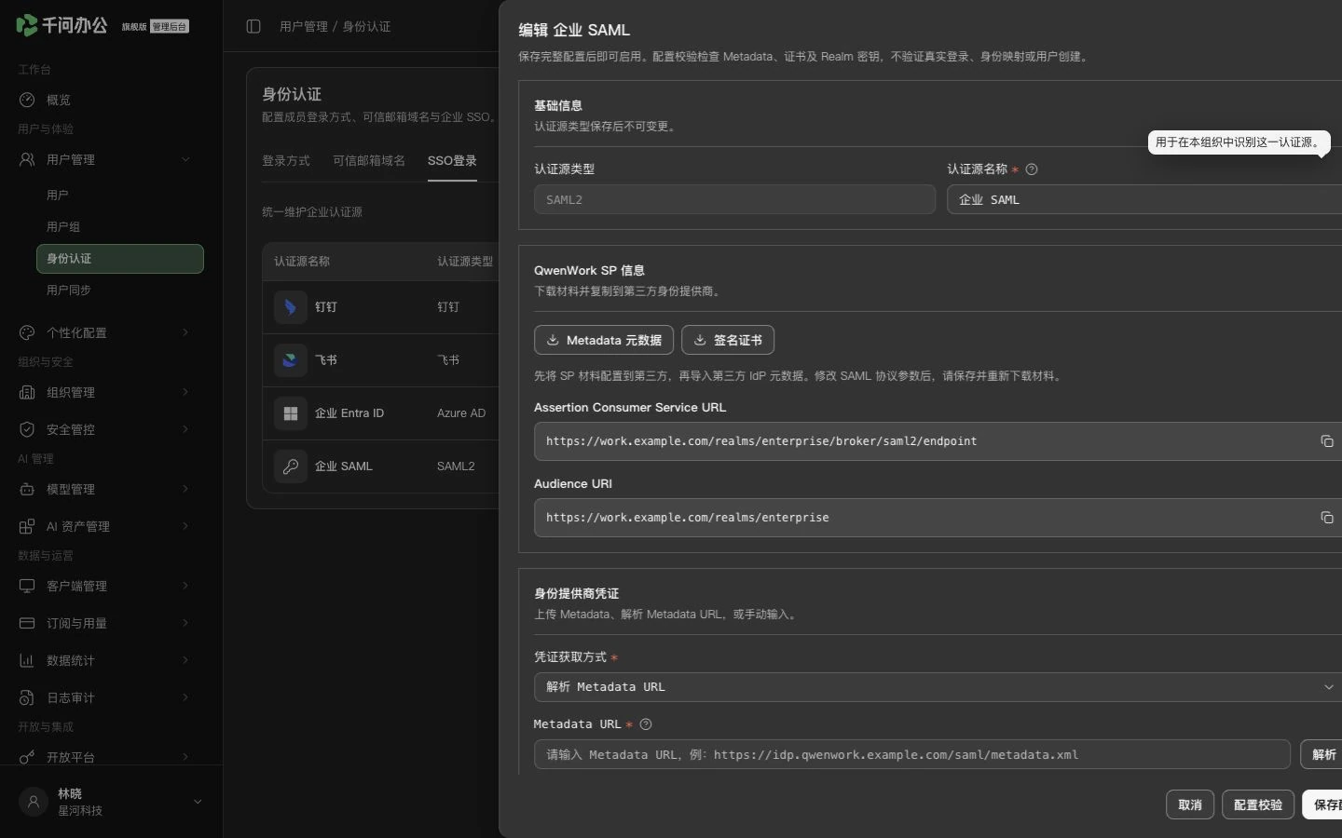
Task: Click the 安全管控 shield icon
Action: pyautogui.click(x=27, y=429)
